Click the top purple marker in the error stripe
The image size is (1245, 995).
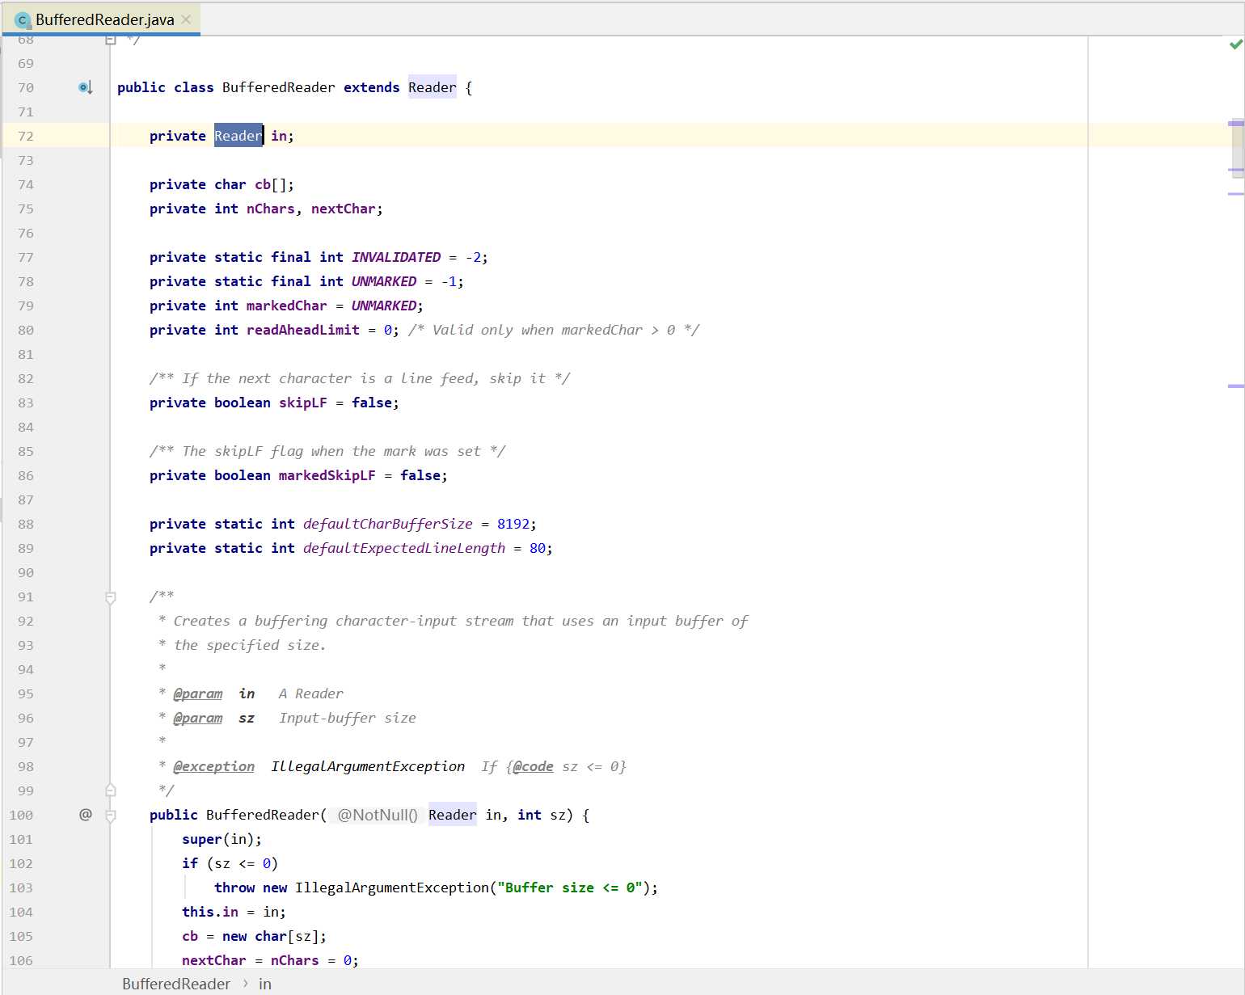[x=1236, y=123]
